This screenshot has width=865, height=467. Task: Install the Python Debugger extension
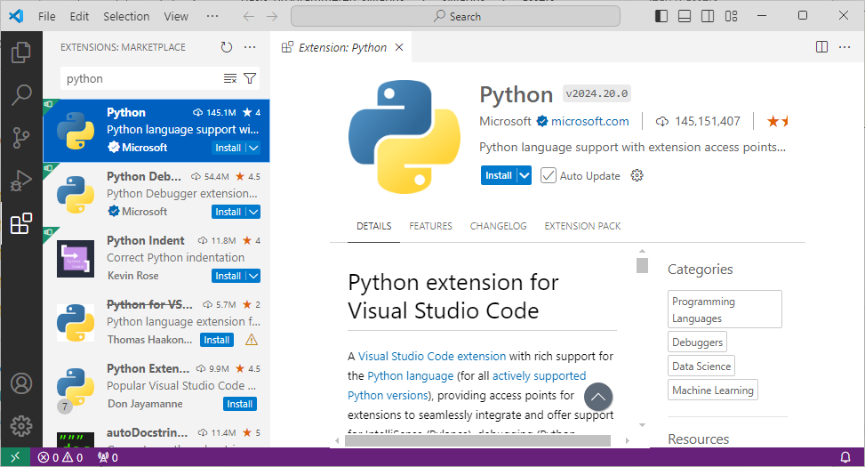[x=228, y=212]
